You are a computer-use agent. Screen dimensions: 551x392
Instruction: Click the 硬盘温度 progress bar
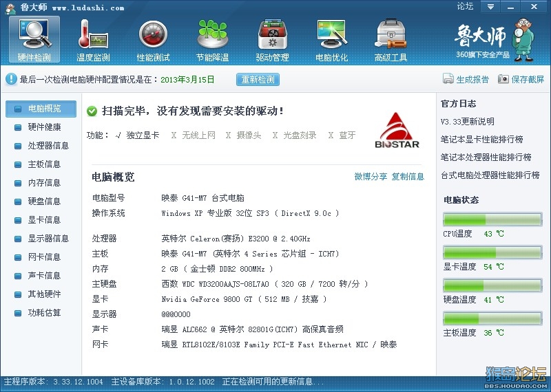[x=492, y=285]
